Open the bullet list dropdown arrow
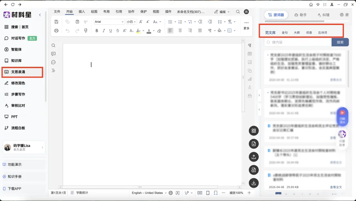This screenshot has height=201, width=356. pyautogui.click(x=175, y=22)
